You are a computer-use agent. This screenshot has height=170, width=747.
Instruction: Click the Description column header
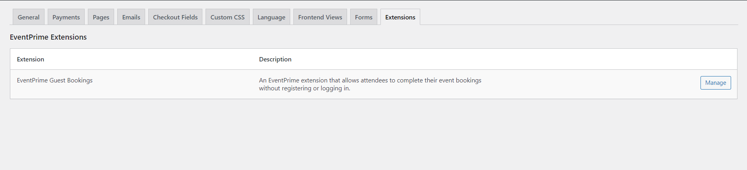pyautogui.click(x=275, y=59)
